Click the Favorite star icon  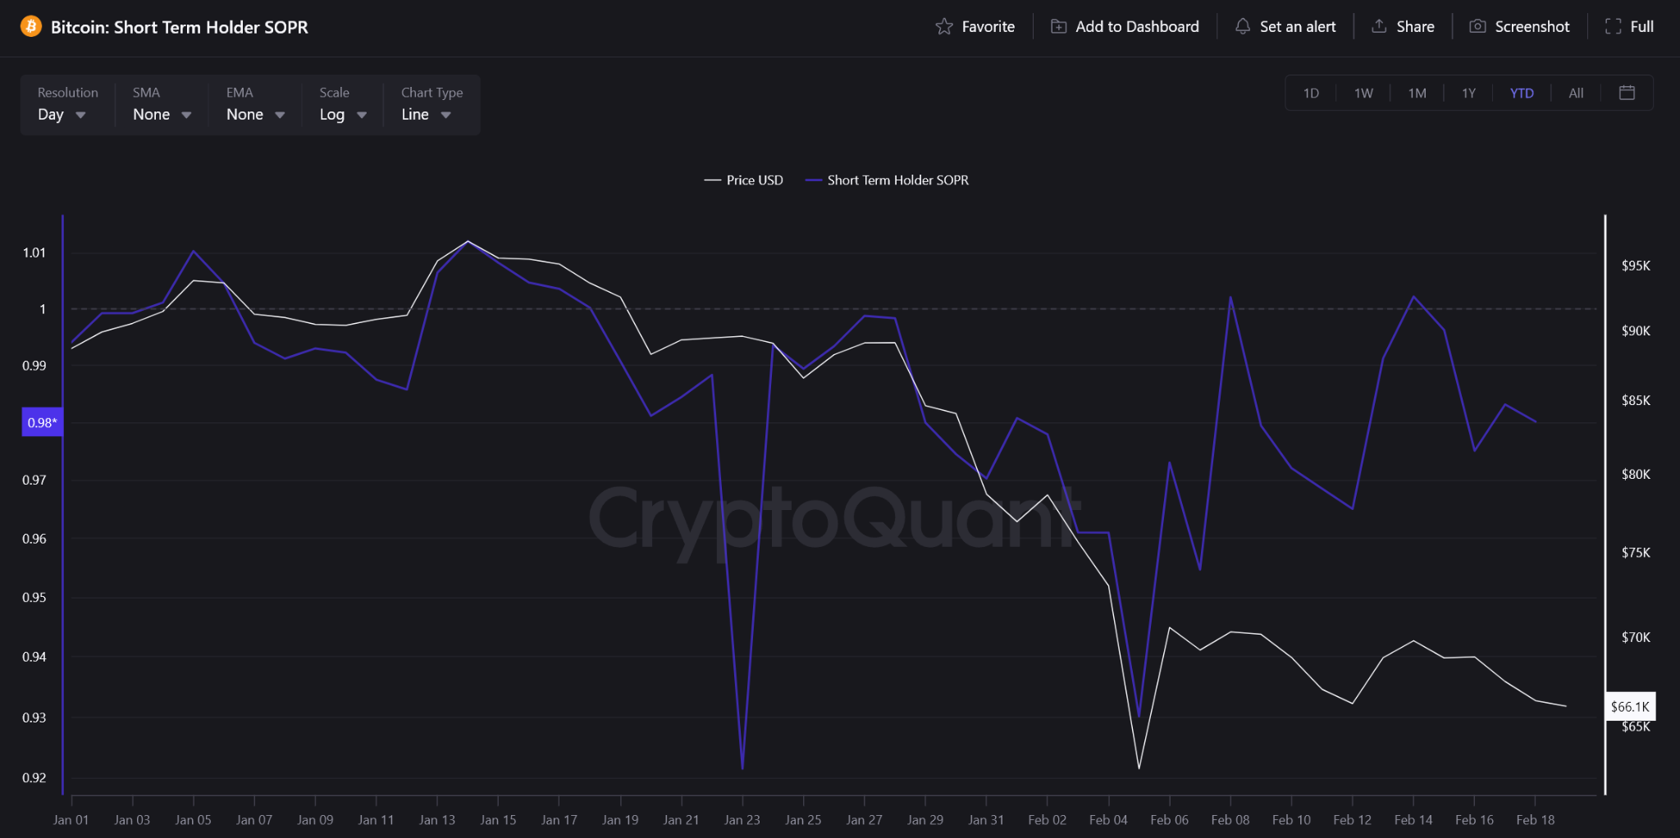click(945, 26)
